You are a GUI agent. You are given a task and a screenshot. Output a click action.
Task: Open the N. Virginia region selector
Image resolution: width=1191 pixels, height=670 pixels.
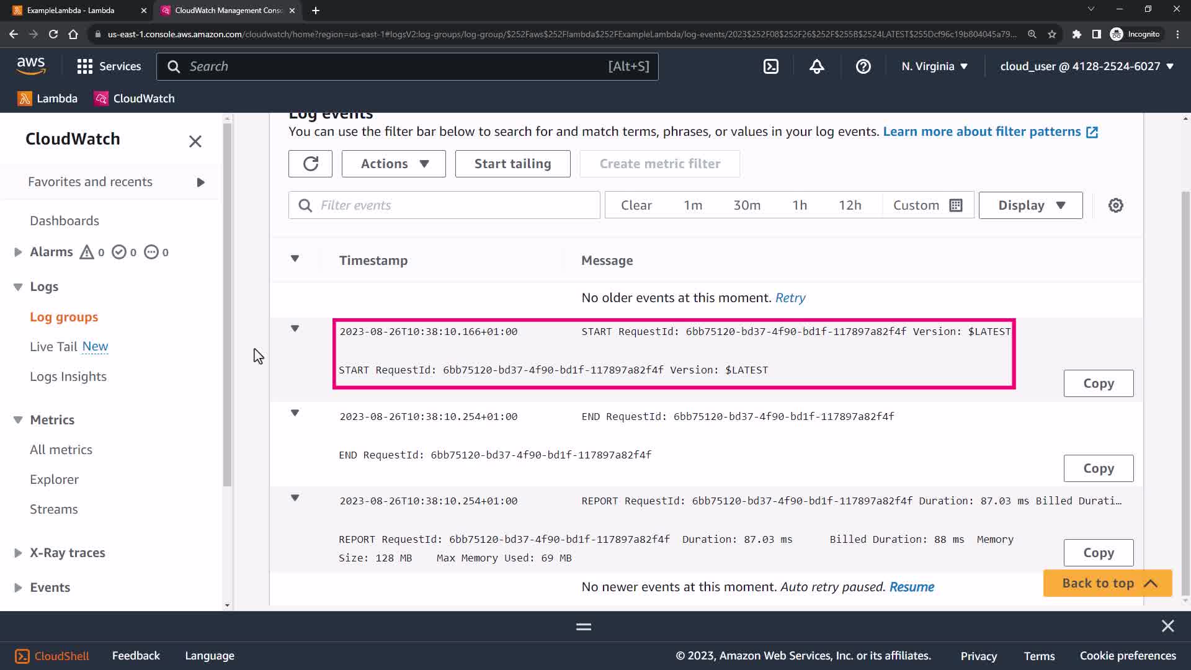pyautogui.click(x=934, y=66)
